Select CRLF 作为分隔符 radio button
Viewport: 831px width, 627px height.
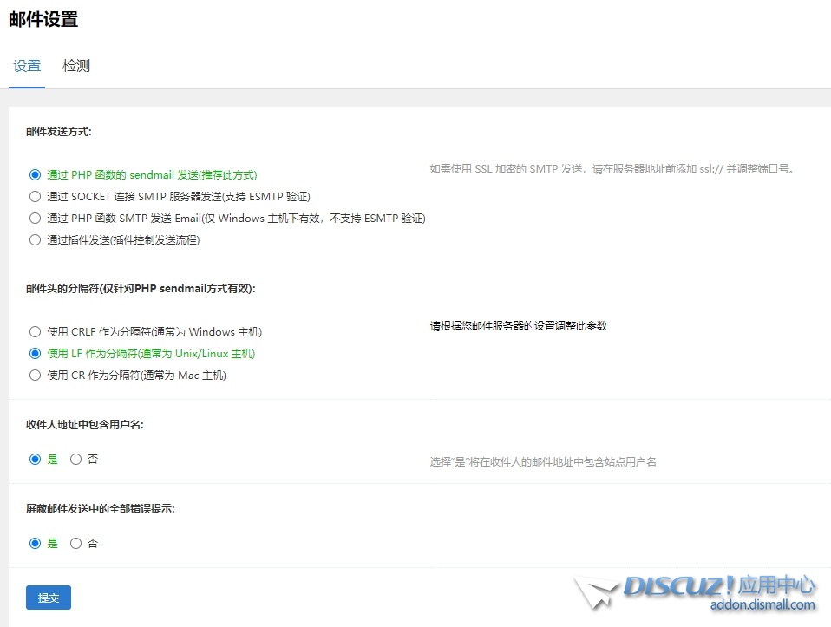click(36, 331)
